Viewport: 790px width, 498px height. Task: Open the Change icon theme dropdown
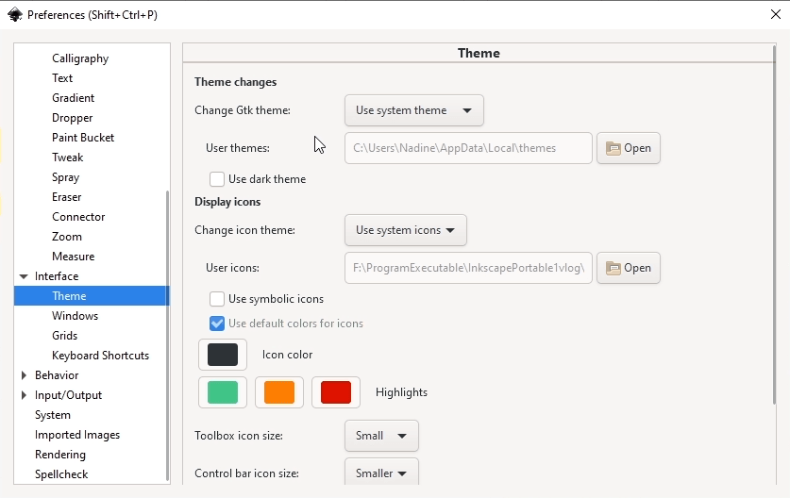pyautogui.click(x=406, y=230)
